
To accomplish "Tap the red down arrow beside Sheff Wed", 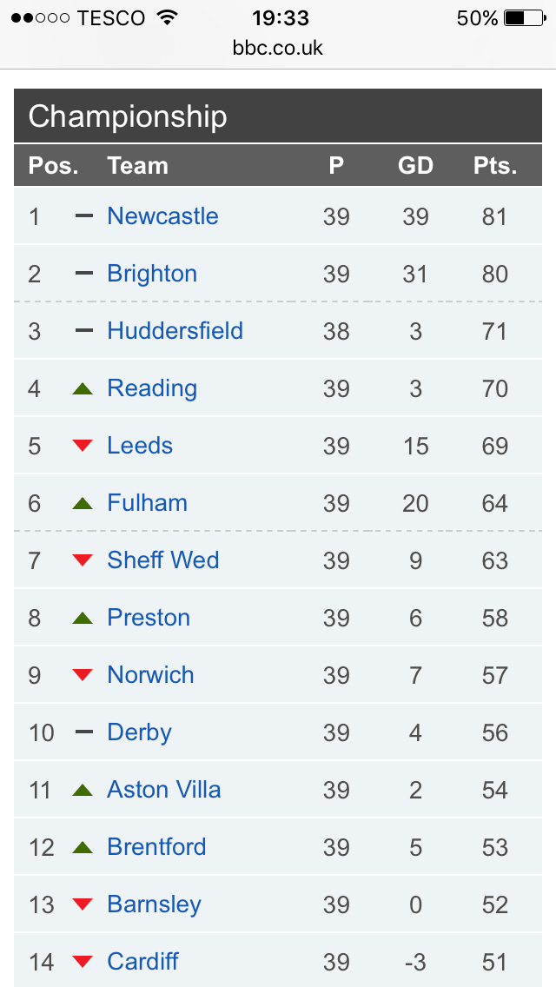I will click(83, 560).
